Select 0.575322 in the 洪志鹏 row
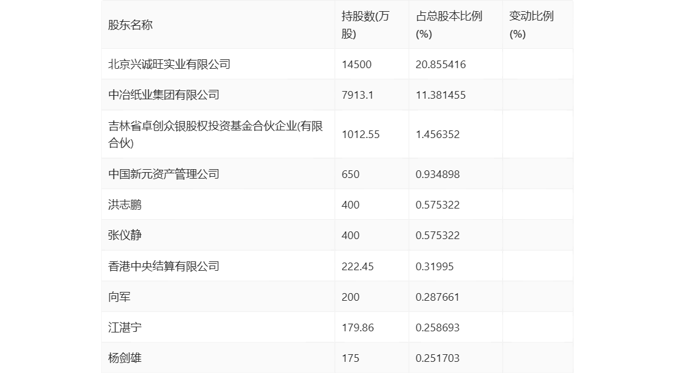675x373 pixels. click(437, 205)
